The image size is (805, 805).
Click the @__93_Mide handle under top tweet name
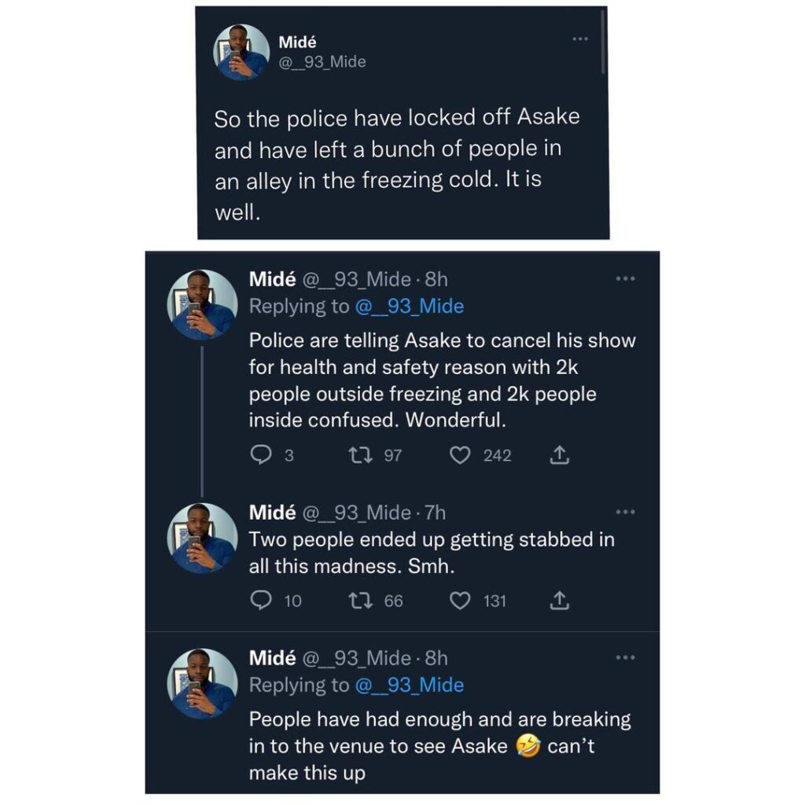(322, 62)
